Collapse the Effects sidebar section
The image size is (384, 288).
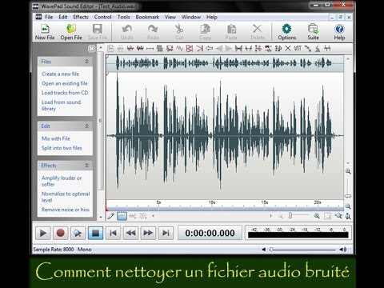coord(86,166)
